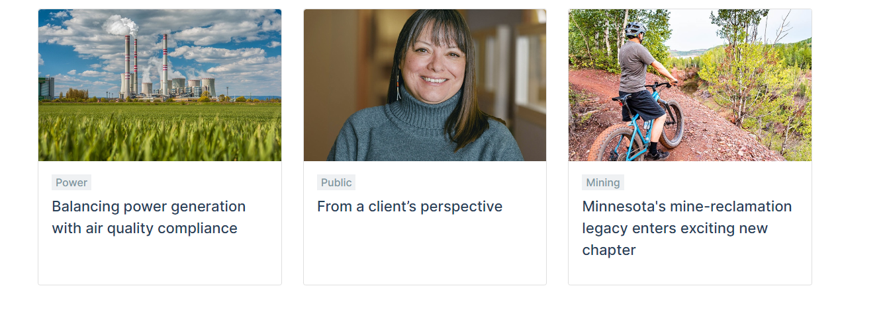Click the cyclist's helmet in the mining photo
Viewport: 887px width, 323px height.
[635, 29]
